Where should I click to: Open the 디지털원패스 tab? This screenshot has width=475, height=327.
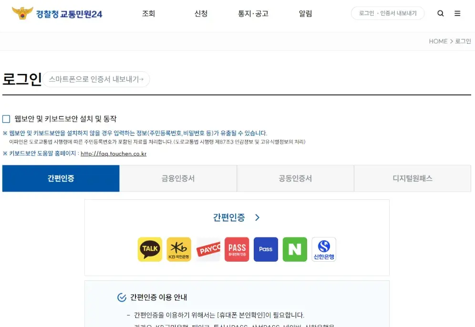(x=412, y=178)
